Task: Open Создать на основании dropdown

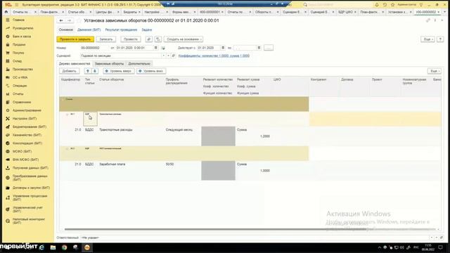Action: [x=184, y=39]
